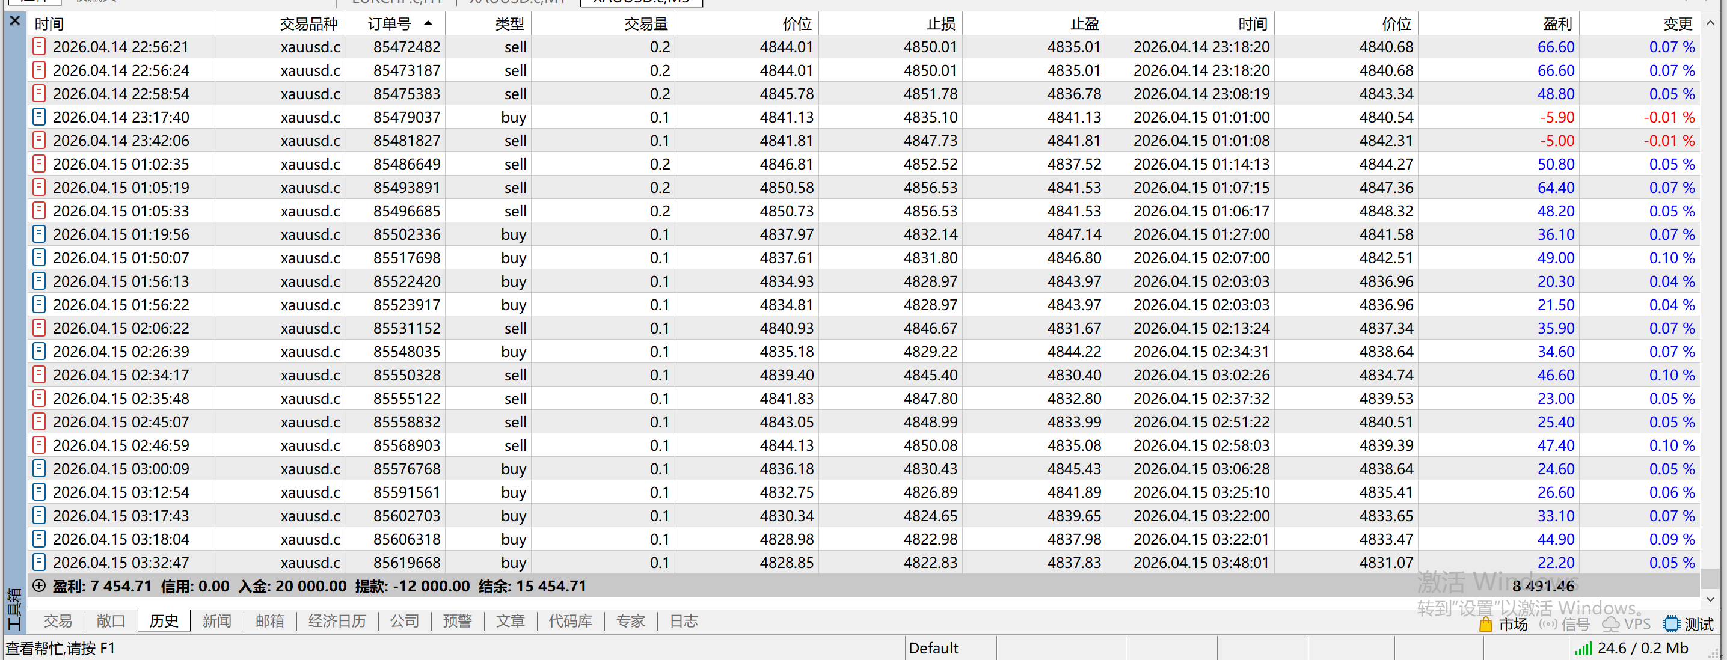This screenshot has width=1727, height=660.
Task: Click buy order icon for order 85502336
Action: tap(39, 234)
